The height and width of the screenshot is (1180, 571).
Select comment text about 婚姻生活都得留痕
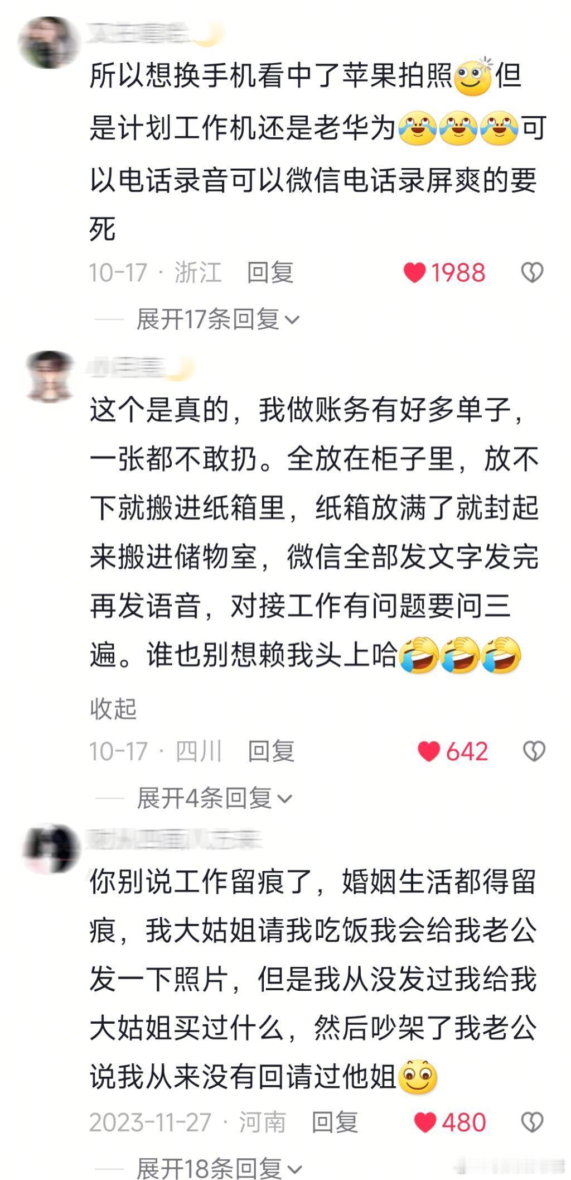tap(313, 979)
